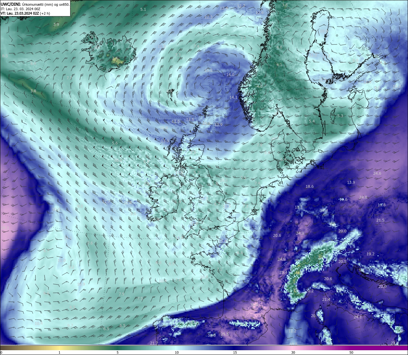
Task: Click the 30 tick on the color scale
Action: (293, 352)
